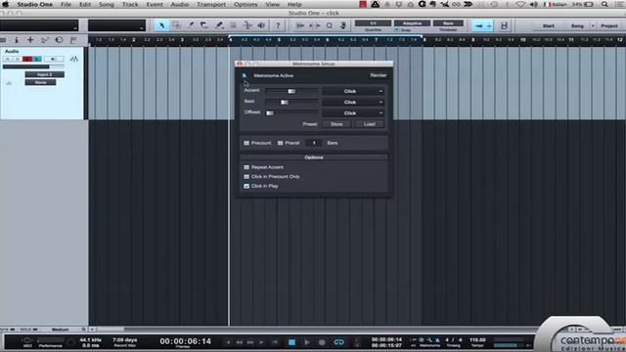Click the Render button in Metronome Setup
The height and width of the screenshot is (352, 626).
pyautogui.click(x=379, y=75)
